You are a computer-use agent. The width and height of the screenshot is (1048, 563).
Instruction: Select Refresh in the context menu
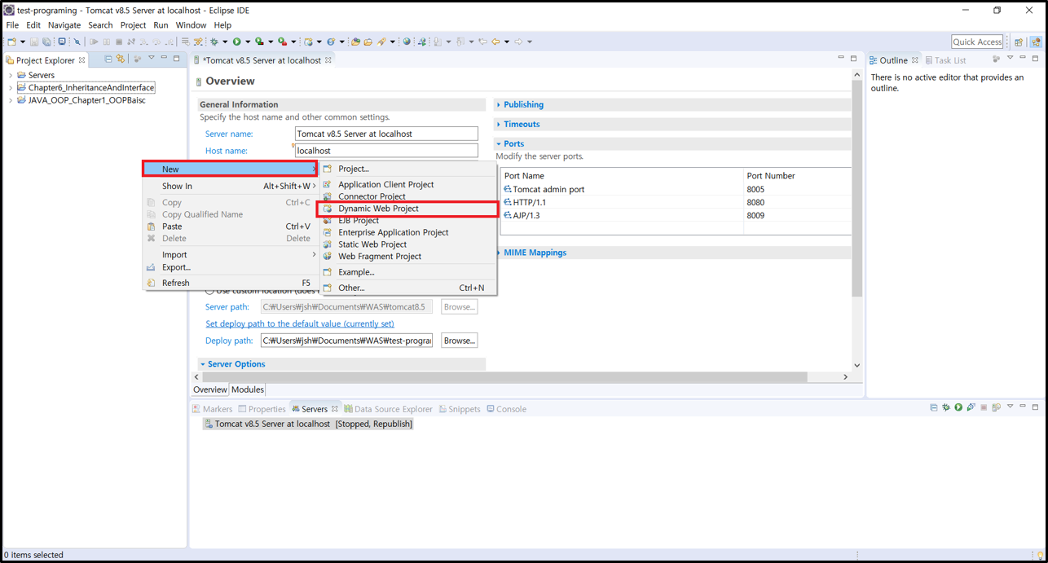point(231,283)
